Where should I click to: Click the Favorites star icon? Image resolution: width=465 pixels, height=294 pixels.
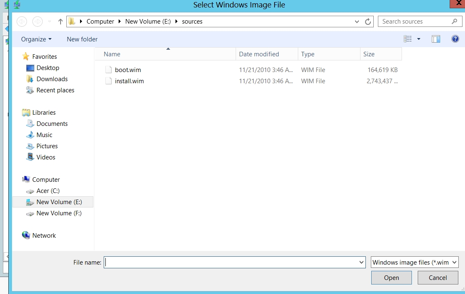pos(26,56)
